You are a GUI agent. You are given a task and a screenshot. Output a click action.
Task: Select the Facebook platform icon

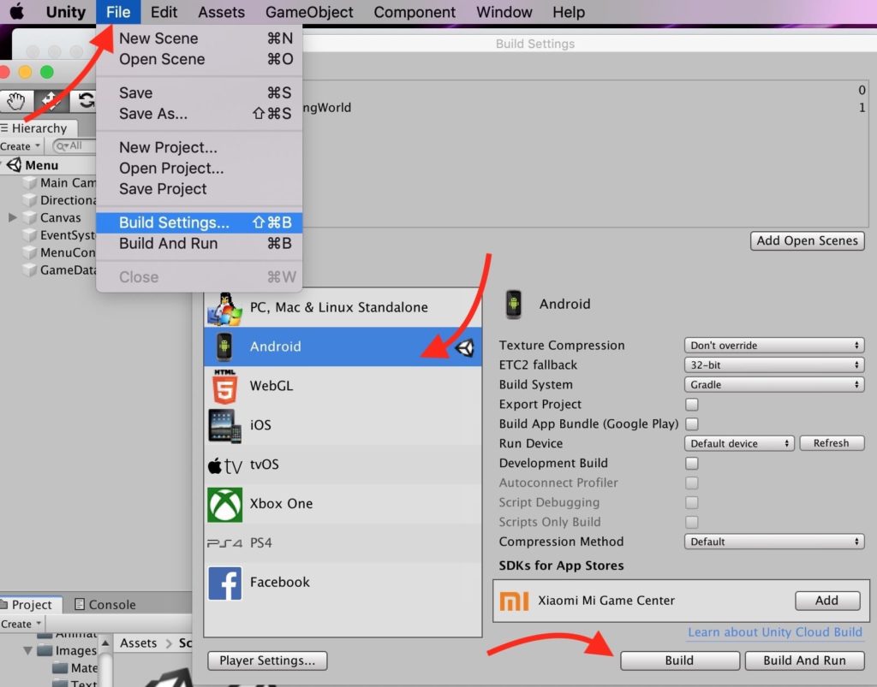[x=224, y=583]
